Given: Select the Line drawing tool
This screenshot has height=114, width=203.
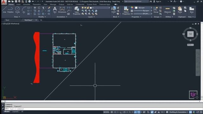Looking at the screenshot, I should click(x=4, y=10).
